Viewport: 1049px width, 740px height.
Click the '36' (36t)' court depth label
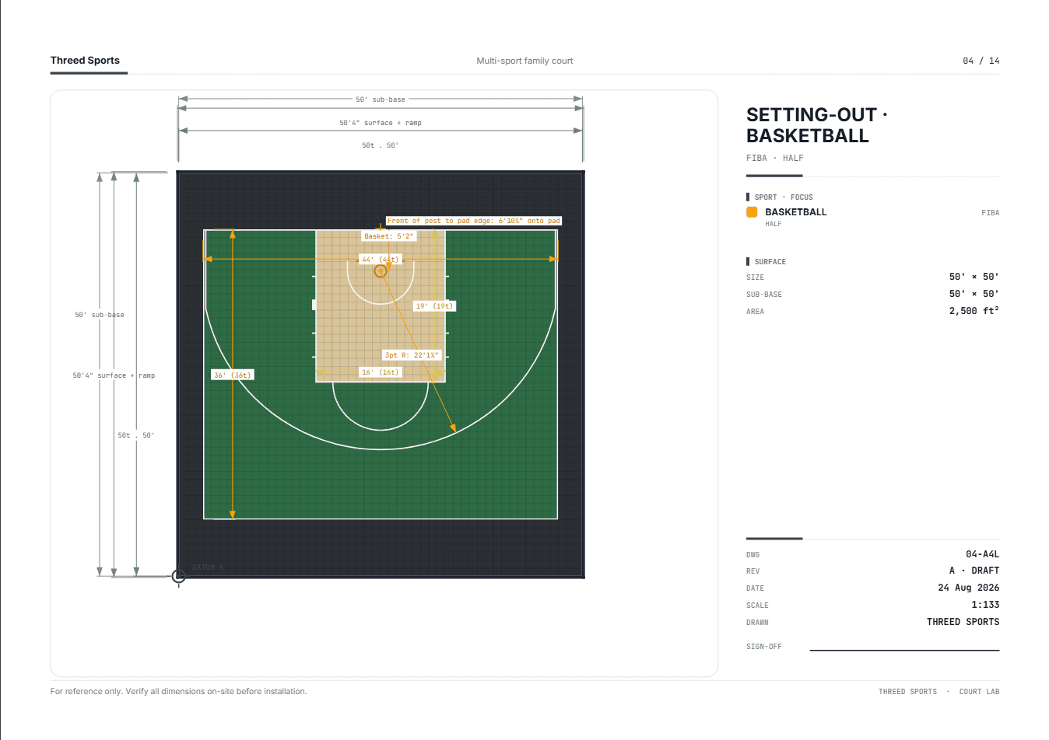click(x=233, y=375)
